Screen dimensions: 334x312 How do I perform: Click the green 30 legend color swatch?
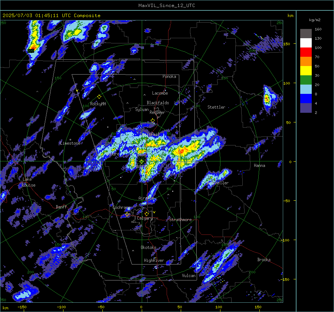click(306, 80)
